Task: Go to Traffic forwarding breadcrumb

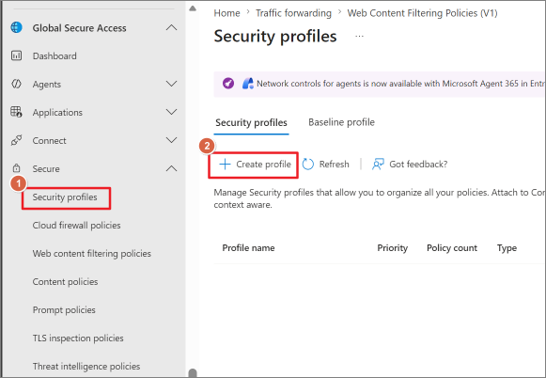Action: coord(293,13)
